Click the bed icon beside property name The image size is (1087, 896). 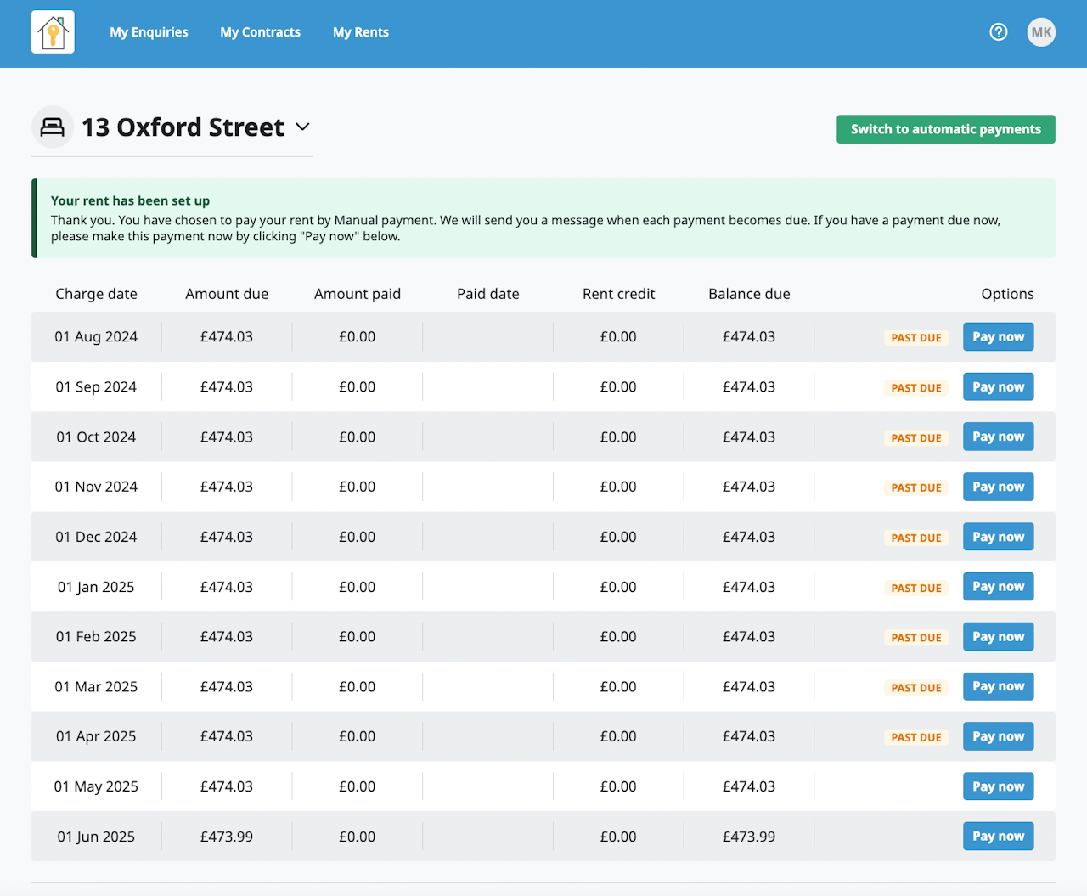click(x=53, y=127)
